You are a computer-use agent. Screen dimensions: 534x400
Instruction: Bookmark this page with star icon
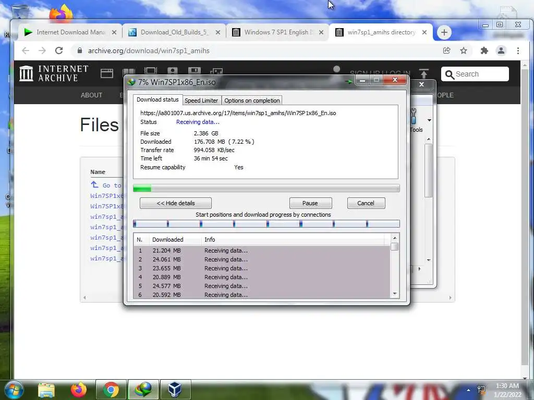464,51
